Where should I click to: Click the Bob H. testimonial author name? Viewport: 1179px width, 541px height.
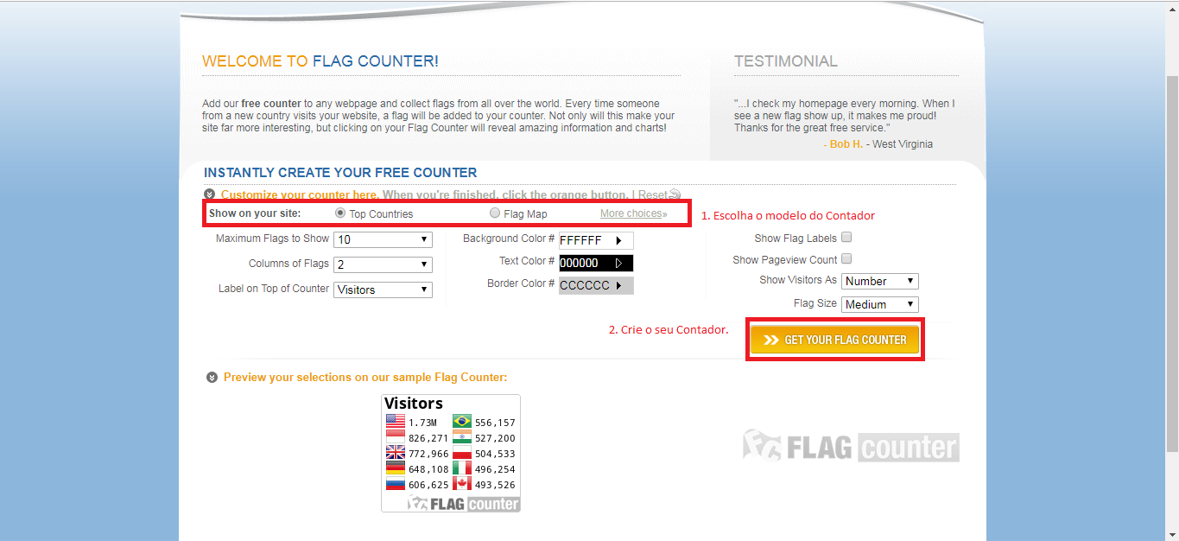tap(846, 144)
